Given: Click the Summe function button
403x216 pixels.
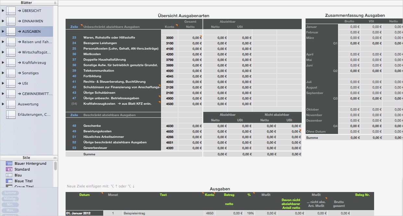Looking at the screenshot, I should tap(10, 193).
